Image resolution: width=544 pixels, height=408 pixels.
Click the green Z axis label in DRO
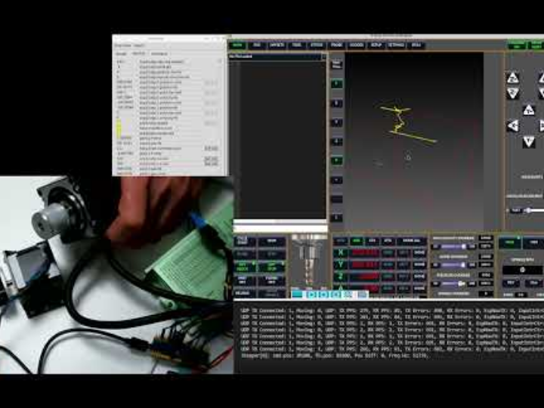[x=340, y=277]
